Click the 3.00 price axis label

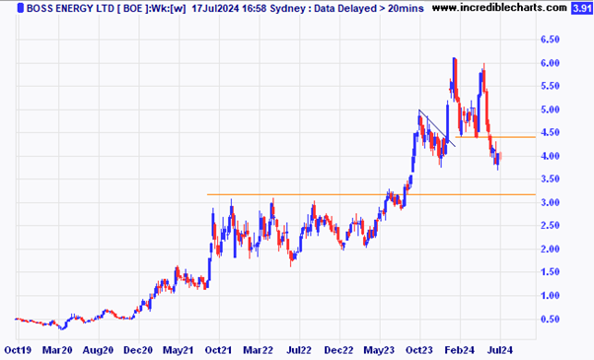pos(550,202)
